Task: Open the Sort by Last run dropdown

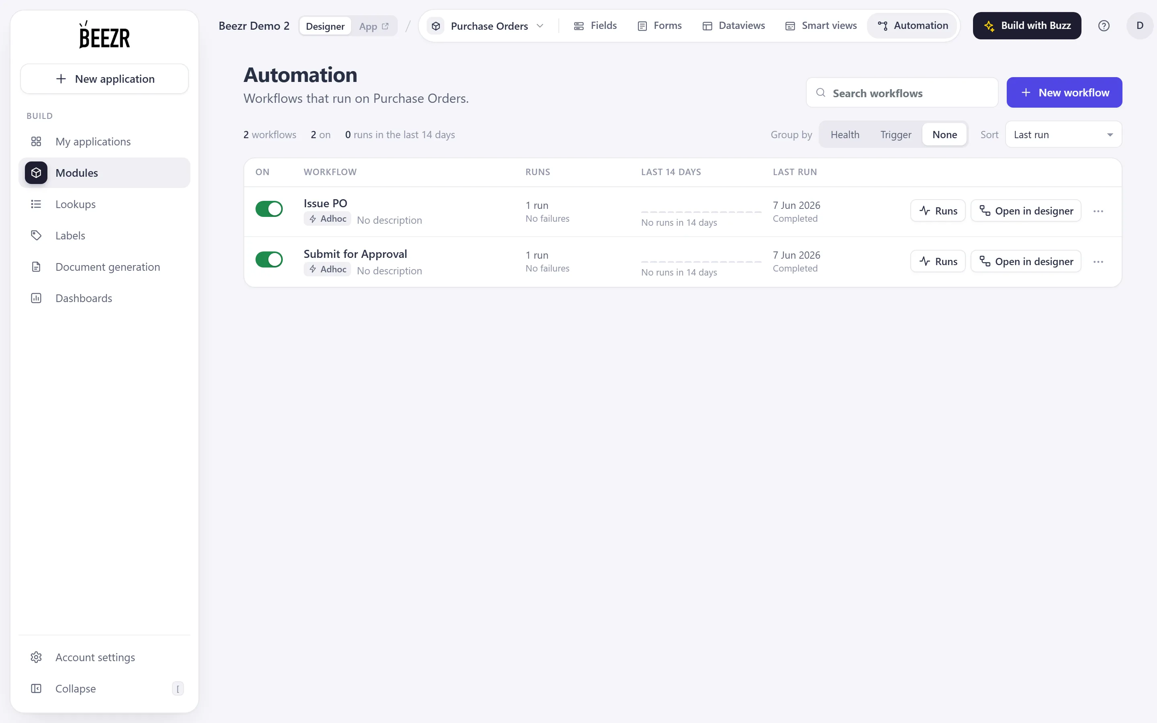Action: click(1063, 135)
